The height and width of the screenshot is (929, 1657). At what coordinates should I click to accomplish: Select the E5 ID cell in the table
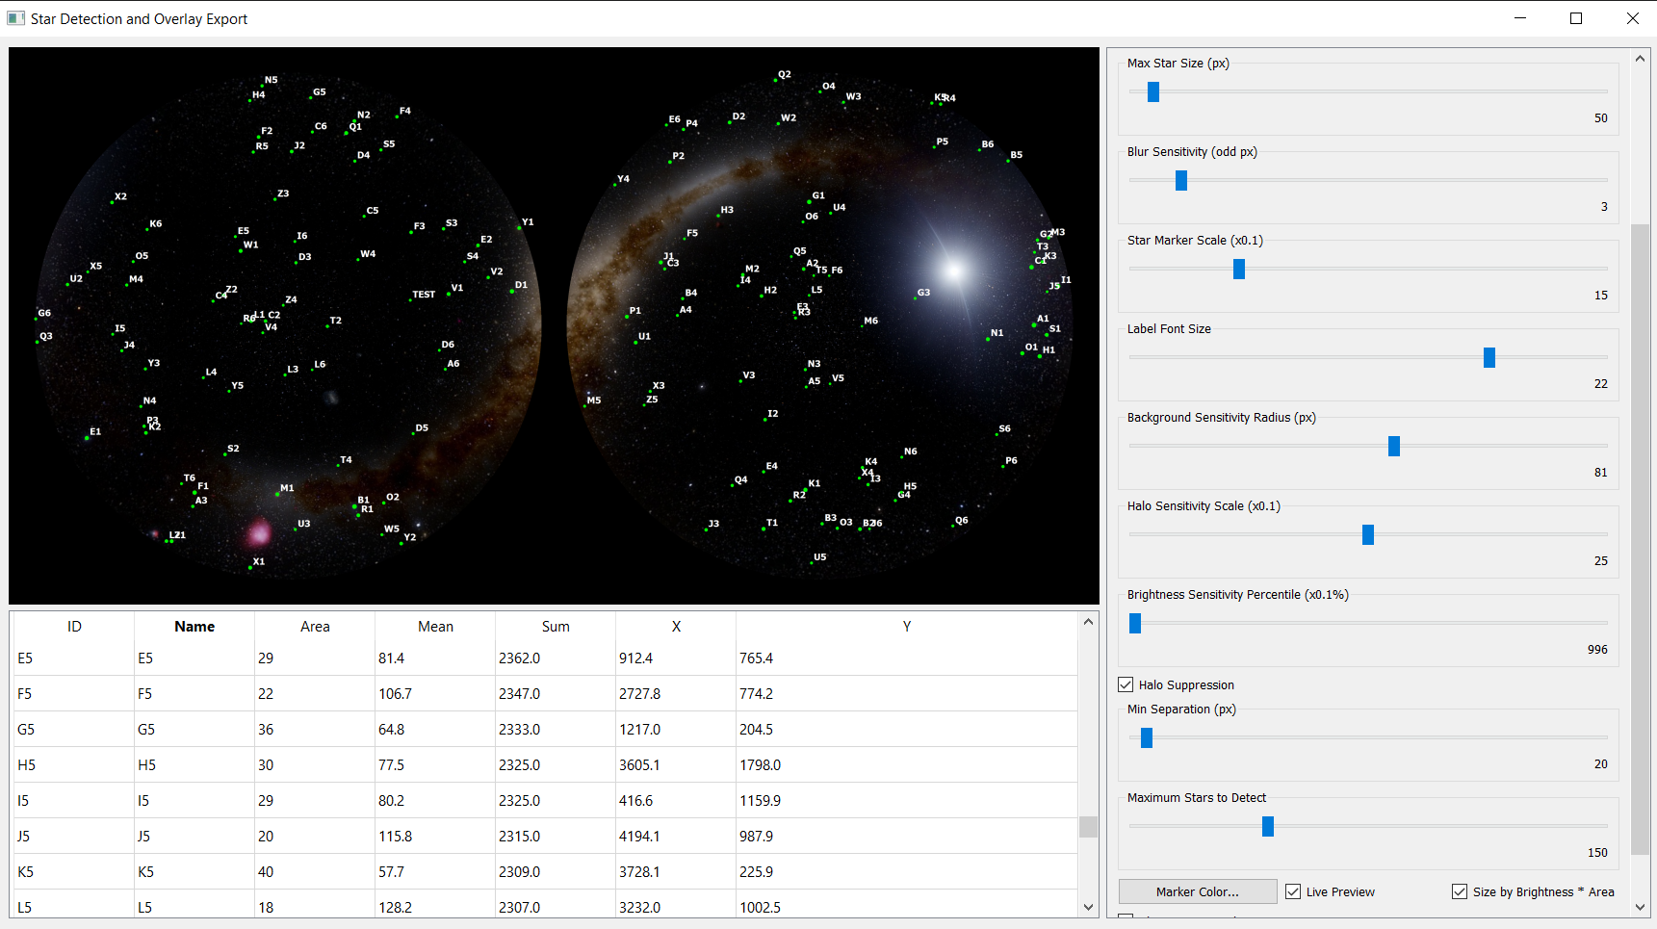click(74, 658)
